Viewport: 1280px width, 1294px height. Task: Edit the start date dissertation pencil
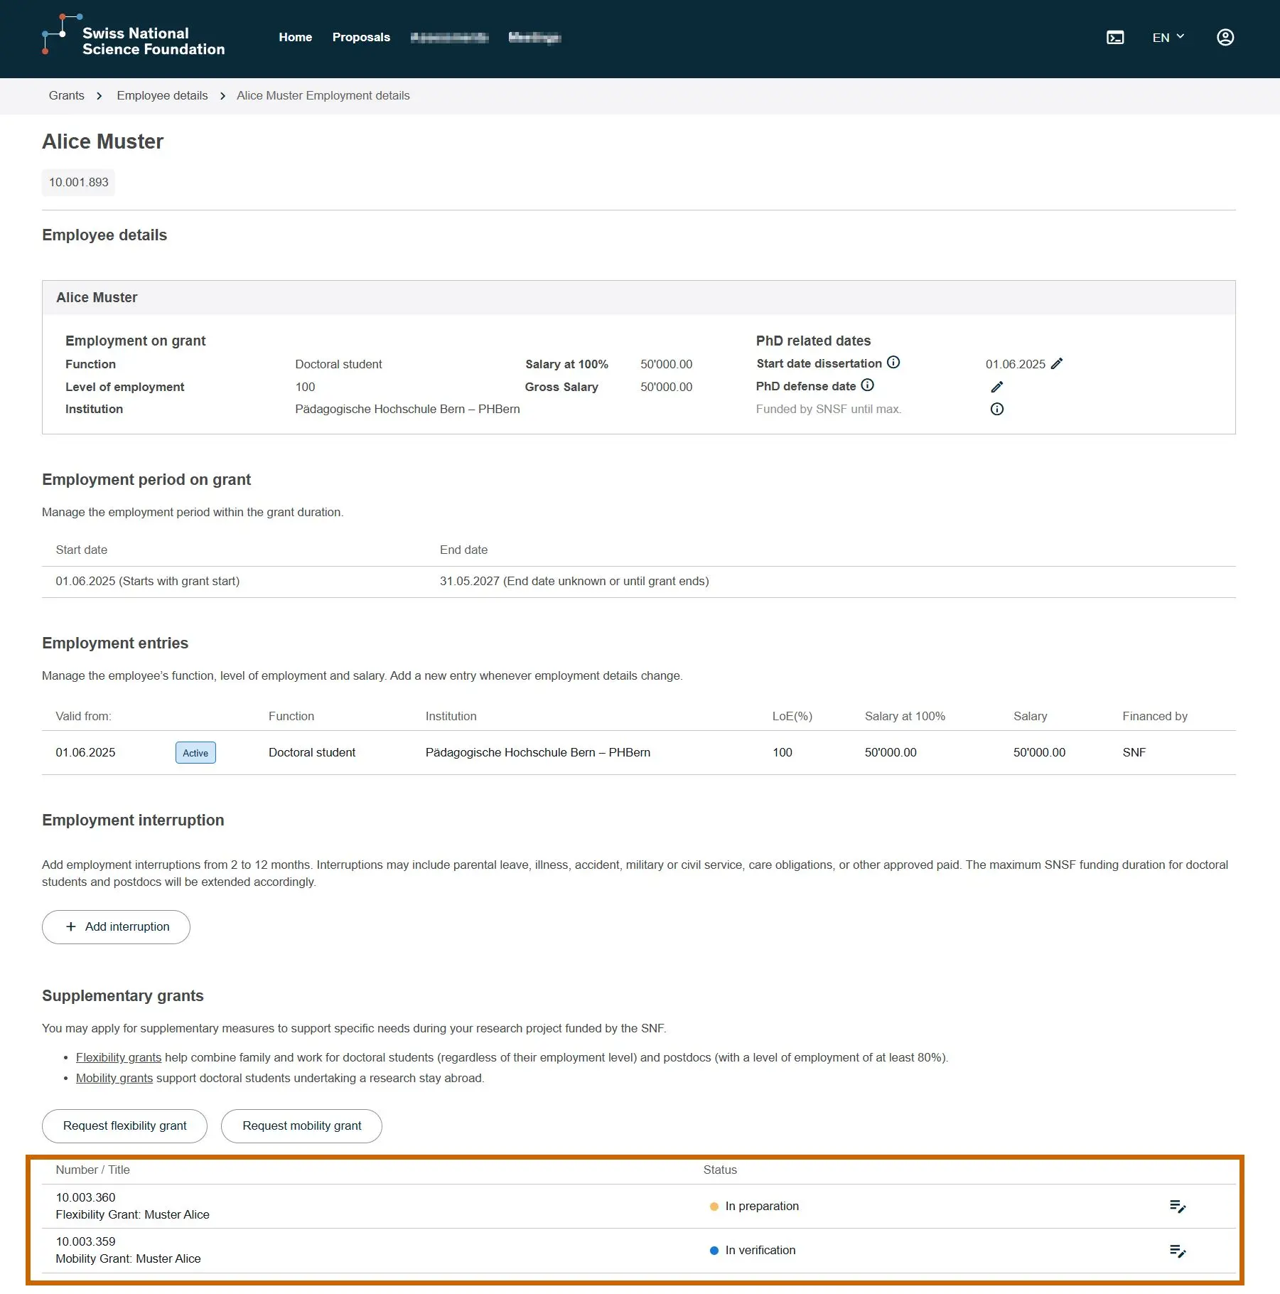point(1057,364)
